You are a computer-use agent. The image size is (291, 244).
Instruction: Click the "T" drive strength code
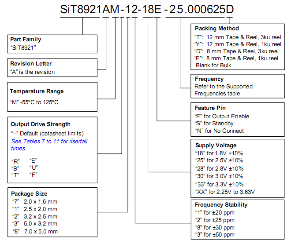[15, 175]
